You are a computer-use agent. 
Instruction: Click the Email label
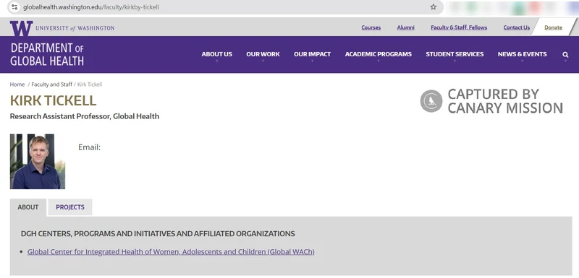click(x=89, y=147)
